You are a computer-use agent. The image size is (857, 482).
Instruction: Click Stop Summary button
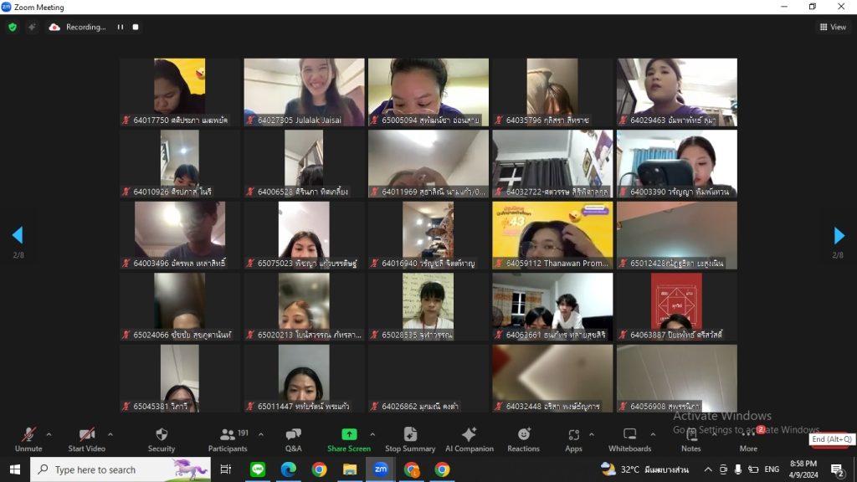410,440
